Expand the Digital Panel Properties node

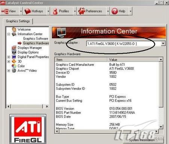pyautogui.click(x=9, y=57)
